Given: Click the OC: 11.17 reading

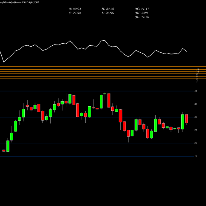Looking at the screenshot, I should [142, 9].
